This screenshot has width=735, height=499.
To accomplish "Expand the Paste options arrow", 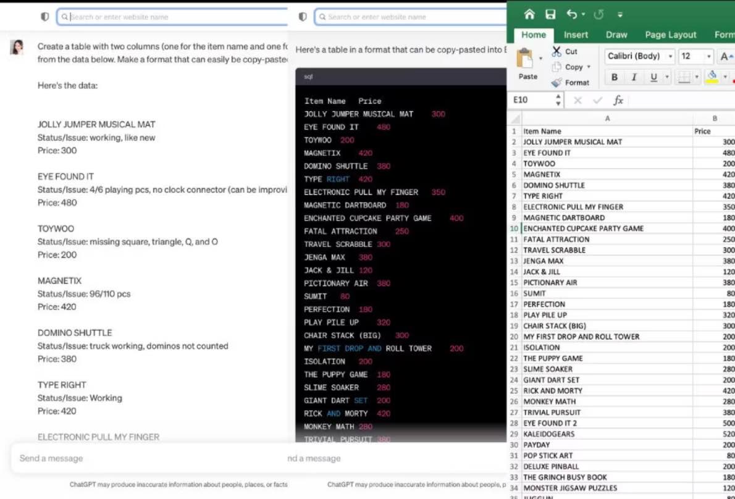I will [541, 59].
